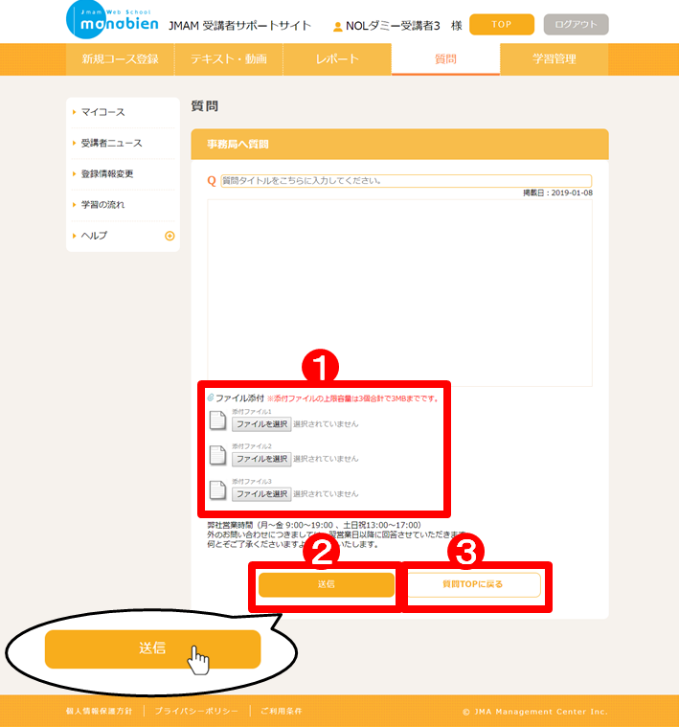Go to the レポート tab
Screen dimensions: 679x727
pyautogui.click(x=337, y=59)
